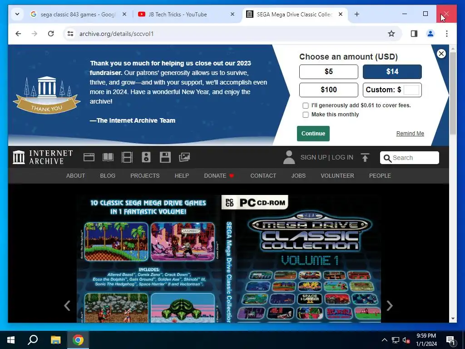The width and height of the screenshot is (465, 349).
Task: Open the Images icon
Action: pos(184,157)
